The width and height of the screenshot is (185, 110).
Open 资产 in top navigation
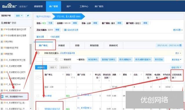[69, 6]
